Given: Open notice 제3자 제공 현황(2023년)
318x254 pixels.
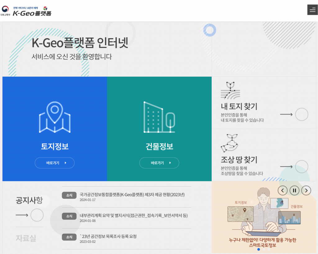Looking at the screenshot, I should pos(132,195).
